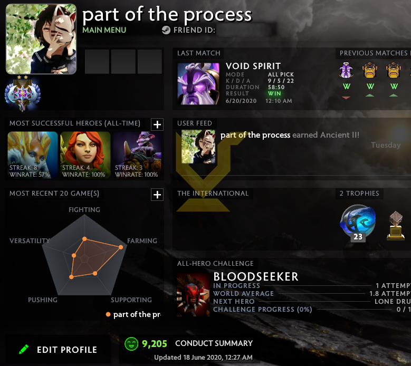The width and height of the screenshot is (411, 366).
Task: Open the Bloodseeker all-hero challenge portrait
Action: (x=193, y=295)
